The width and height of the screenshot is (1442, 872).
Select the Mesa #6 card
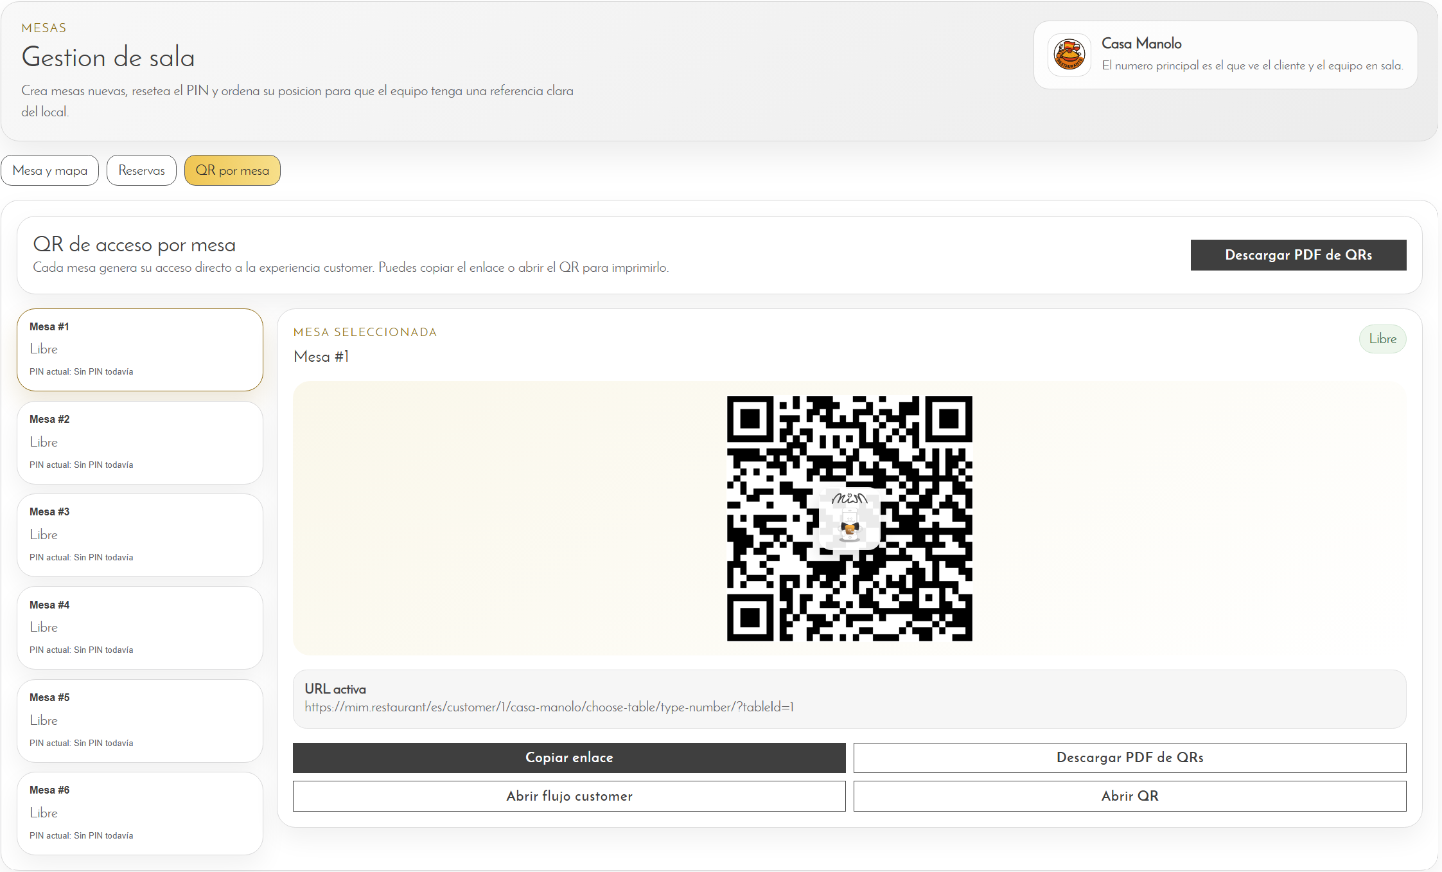click(140, 814)
